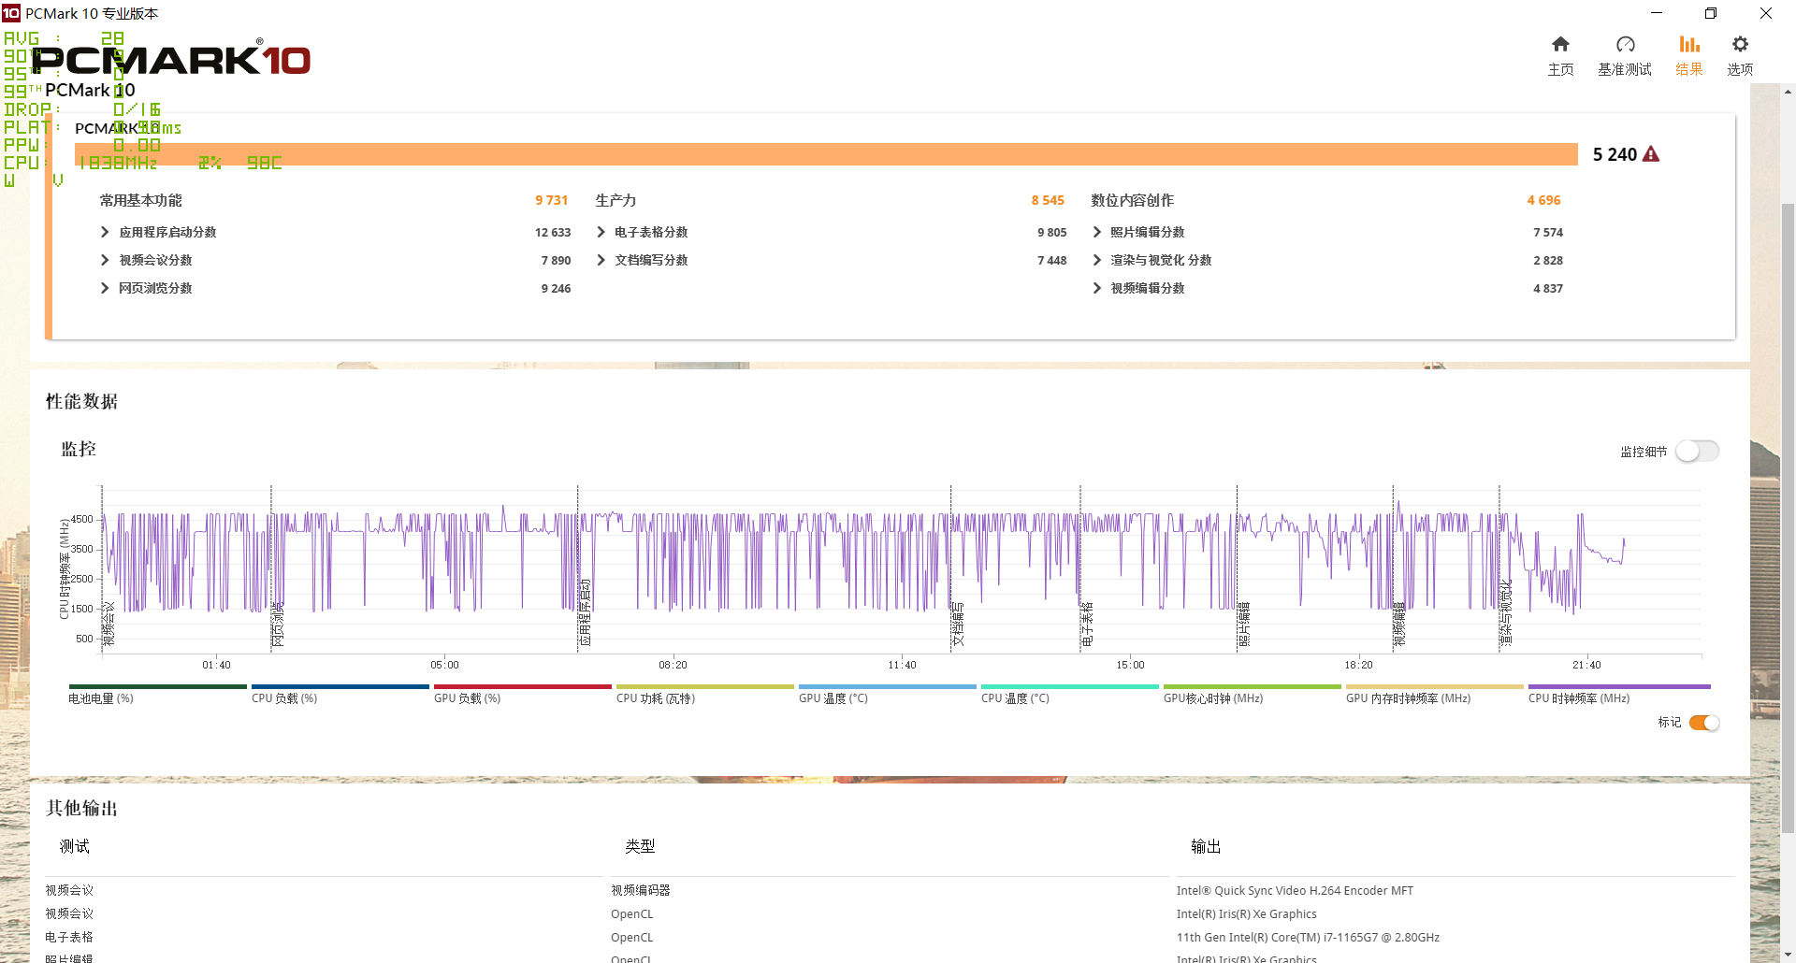The height and width of the screenshot is (963, 1796).
Task: Click the 照片编辑 timeline marker in chart
Action: click(1244, 625)
